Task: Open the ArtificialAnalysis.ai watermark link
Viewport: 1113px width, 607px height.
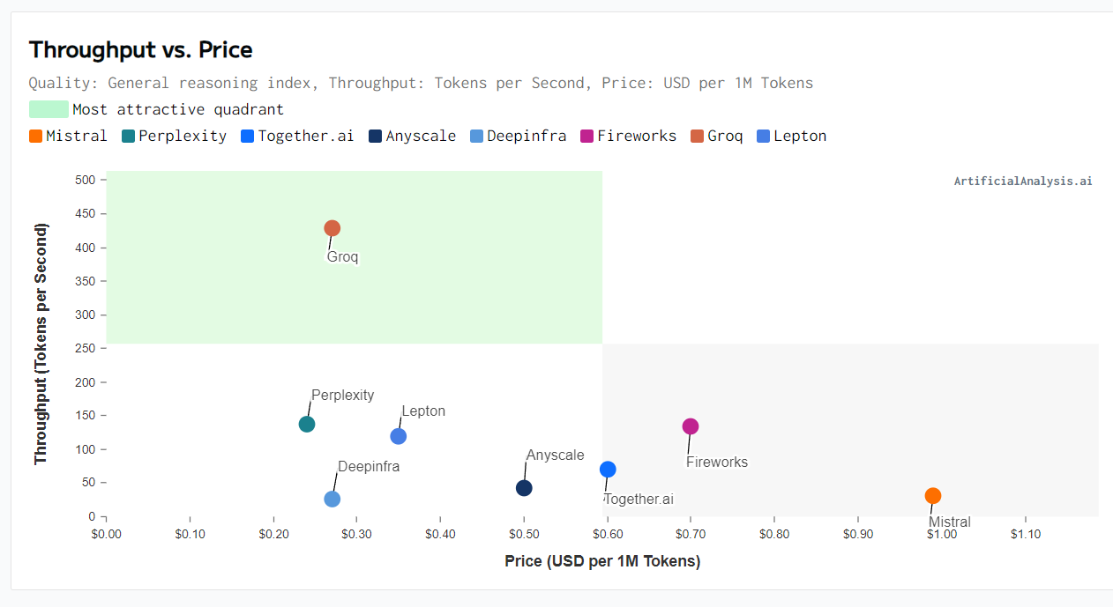Action: [x=1023, y=181]
